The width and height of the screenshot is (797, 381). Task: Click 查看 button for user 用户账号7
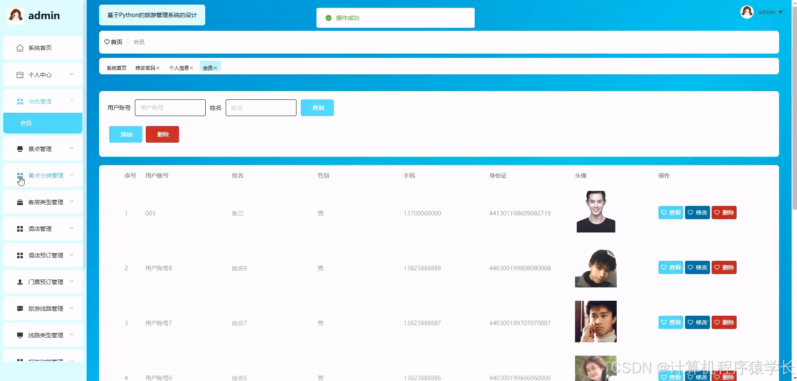click(671, 322)
